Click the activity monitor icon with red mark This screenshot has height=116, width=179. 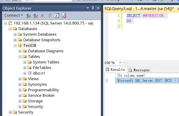tap(64, 15)
